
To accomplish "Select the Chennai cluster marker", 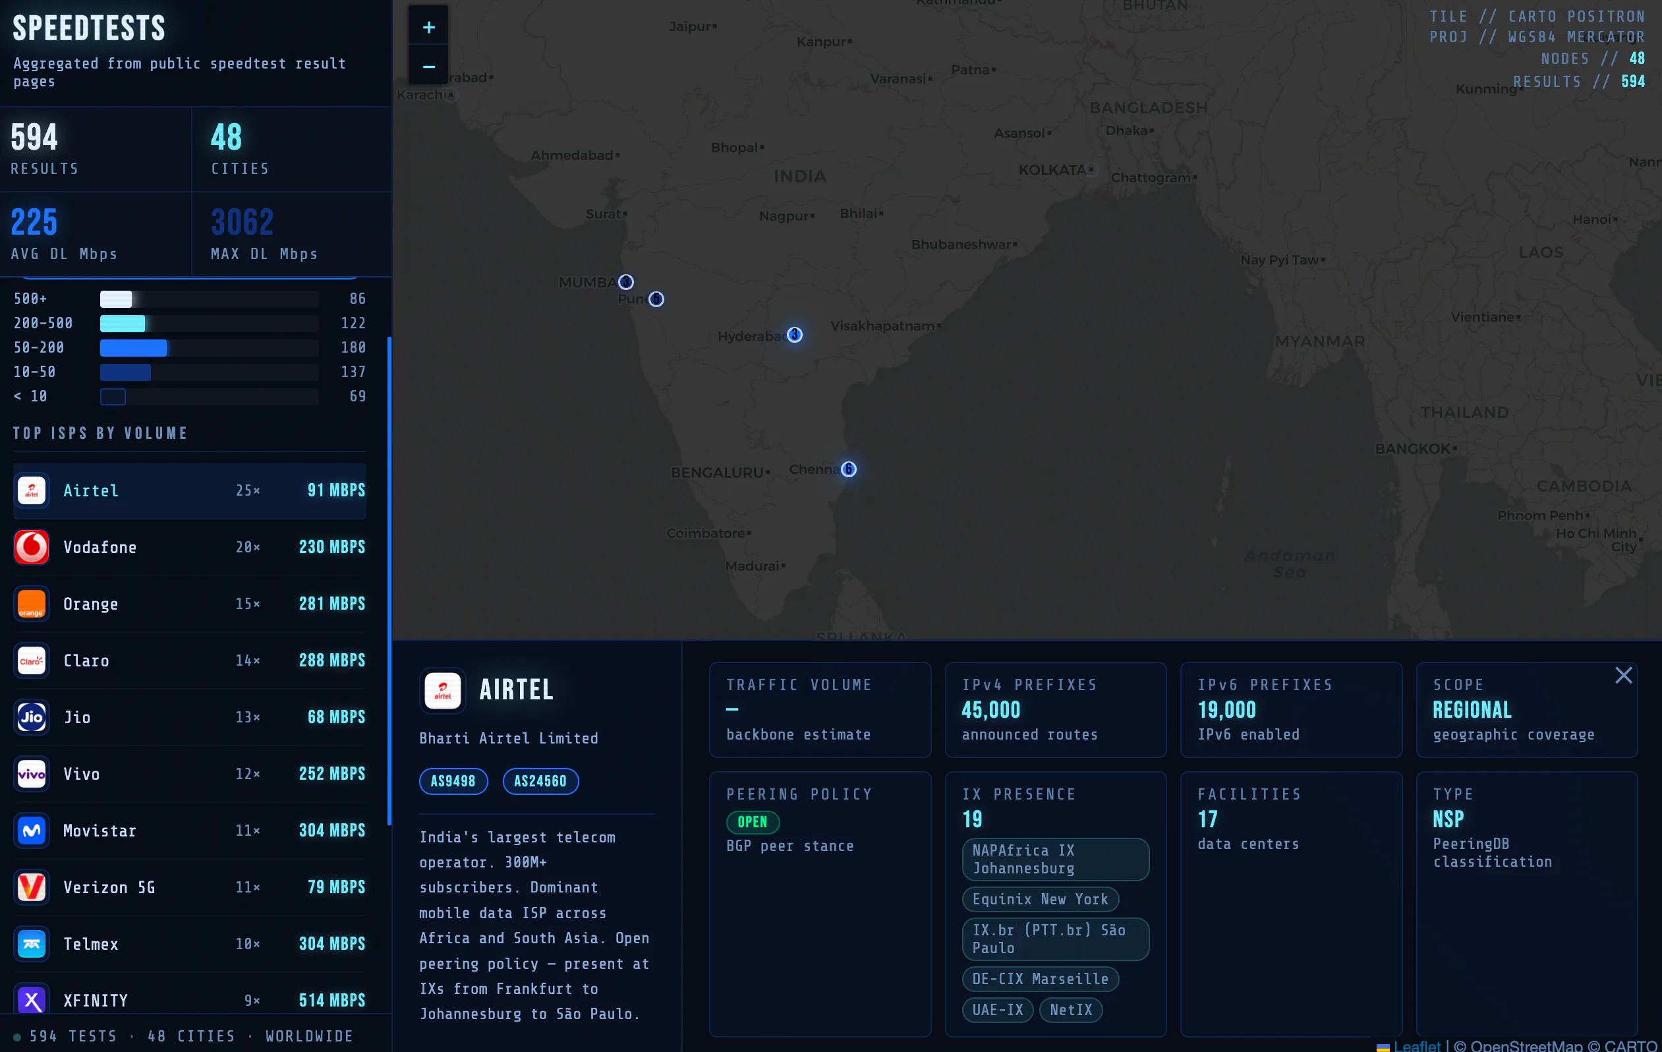I will coord(848,469).
